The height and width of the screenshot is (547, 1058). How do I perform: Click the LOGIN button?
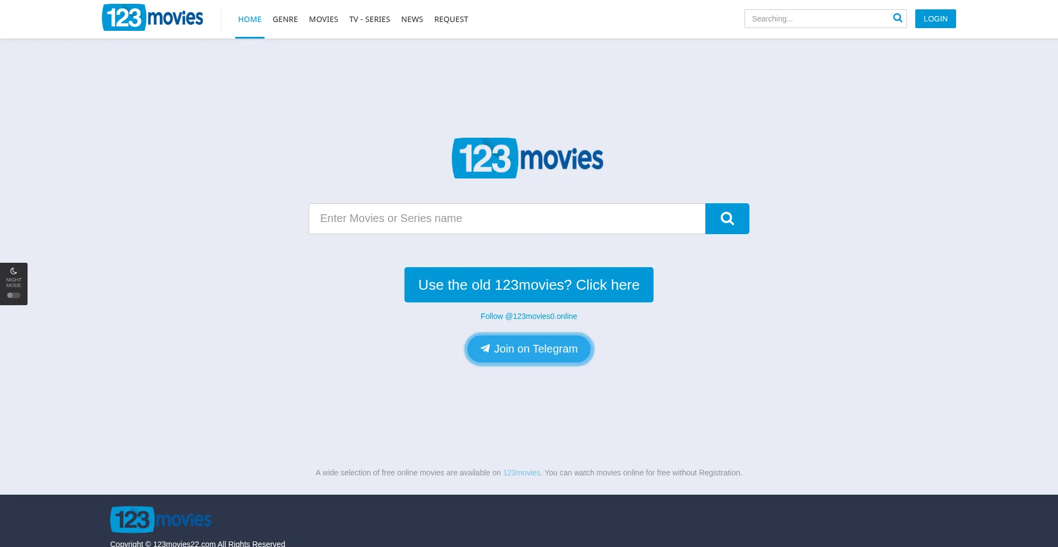coord(935,18)
